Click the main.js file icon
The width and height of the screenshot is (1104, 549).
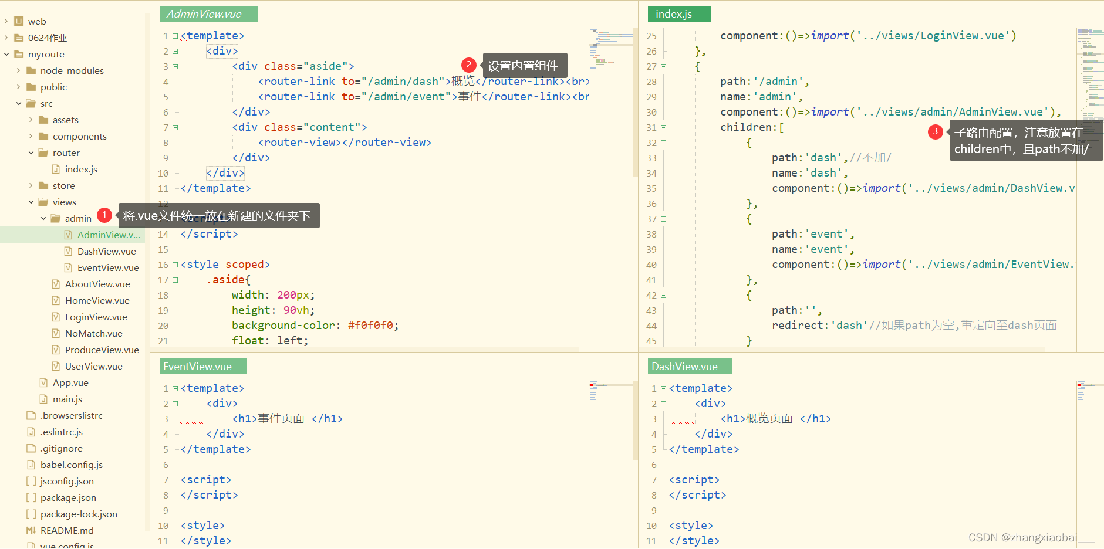click(x=43, y=399)
